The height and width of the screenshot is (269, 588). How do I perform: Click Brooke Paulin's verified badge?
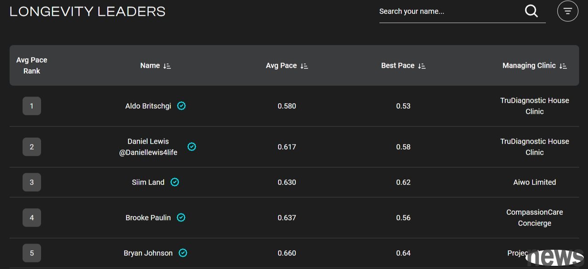[181, 217]
